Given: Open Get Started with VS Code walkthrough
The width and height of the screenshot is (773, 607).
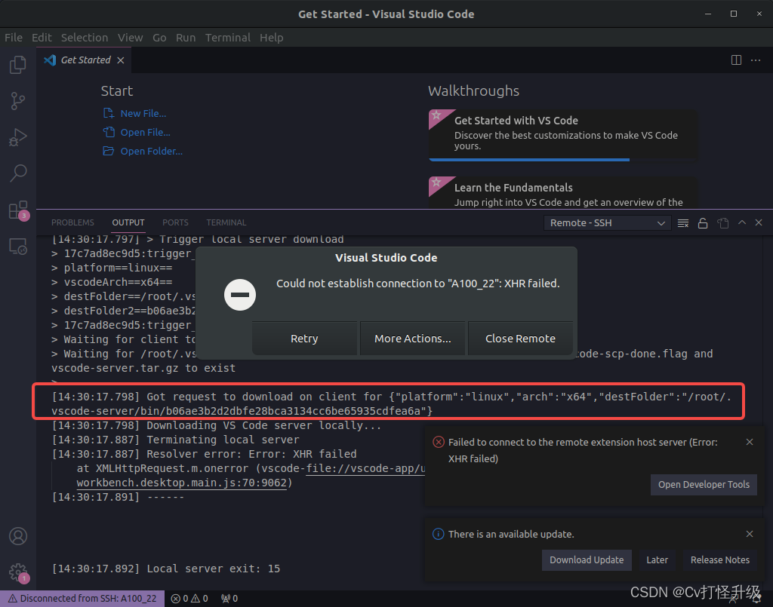Looking at the screenshot, I should pos(563,135).
